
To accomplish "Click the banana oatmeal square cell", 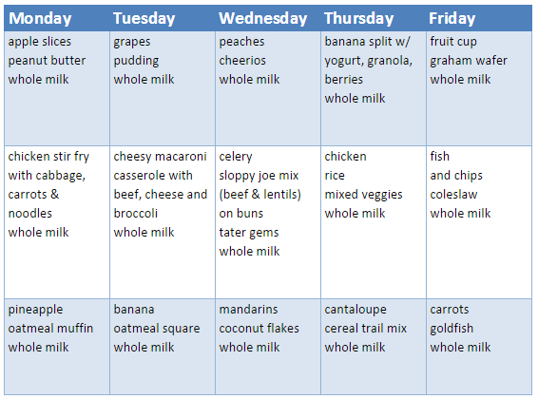I will 163,347.
